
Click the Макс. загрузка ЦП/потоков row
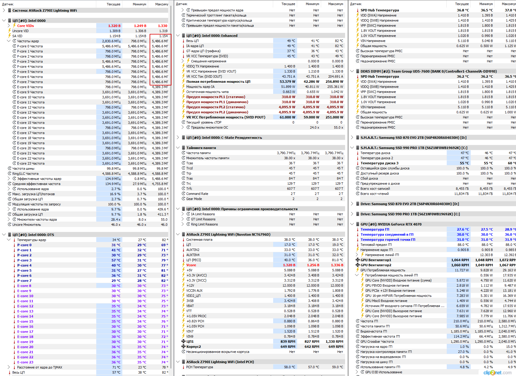tap(85, 194)
